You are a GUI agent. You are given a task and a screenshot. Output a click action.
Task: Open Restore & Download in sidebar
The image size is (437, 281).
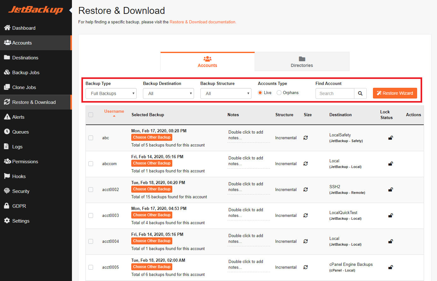click(36, 102)
